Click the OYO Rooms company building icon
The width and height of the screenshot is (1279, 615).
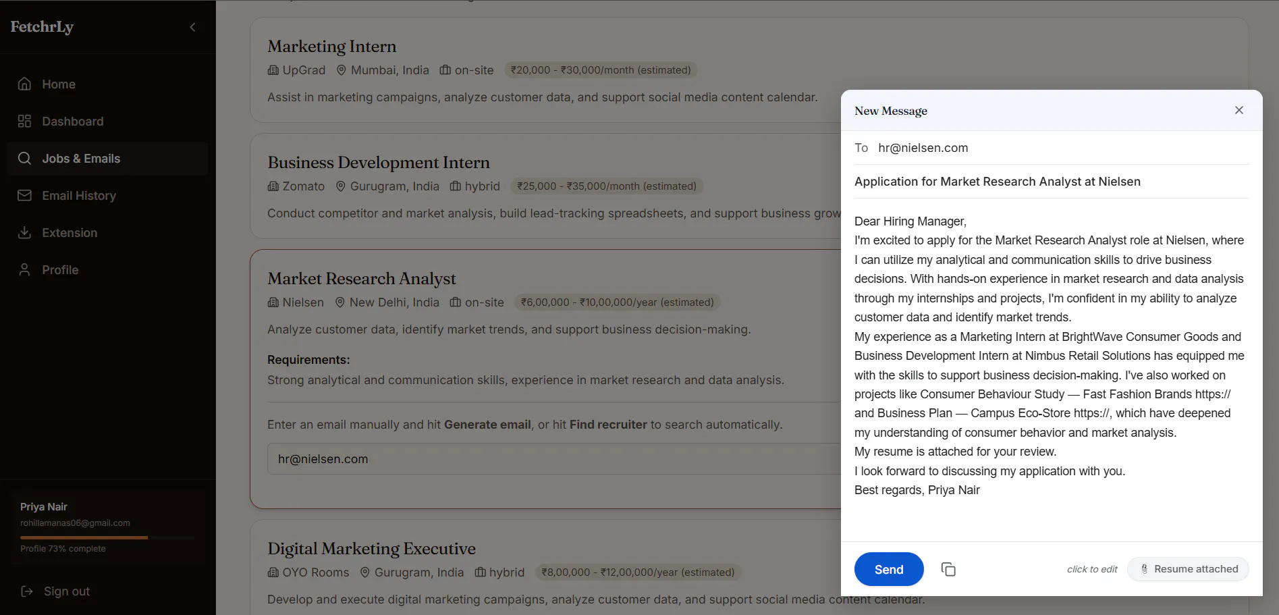(x=273, y=572)
